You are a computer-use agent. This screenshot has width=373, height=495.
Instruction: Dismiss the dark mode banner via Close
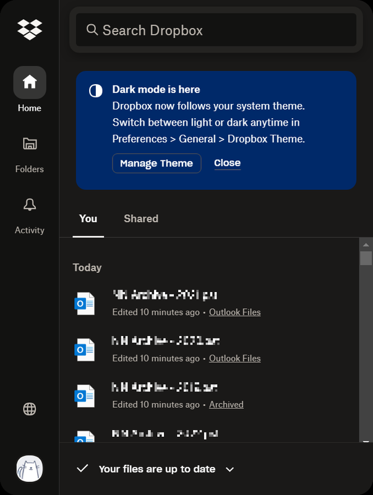click(x=227, y=163)
